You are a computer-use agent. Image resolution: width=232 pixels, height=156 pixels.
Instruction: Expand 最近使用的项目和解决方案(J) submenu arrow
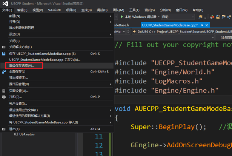[111, 116]
